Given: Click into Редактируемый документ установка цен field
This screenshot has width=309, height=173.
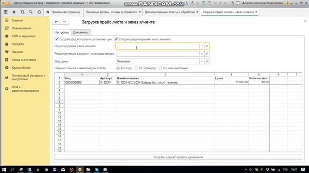Looking at the screenshot, I should pyautogui.click(x=158, y=54).
